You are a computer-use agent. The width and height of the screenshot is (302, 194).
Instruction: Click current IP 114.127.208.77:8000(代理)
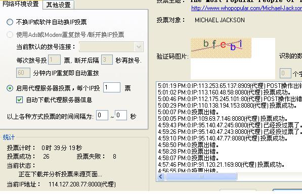(x=82, y=184)
